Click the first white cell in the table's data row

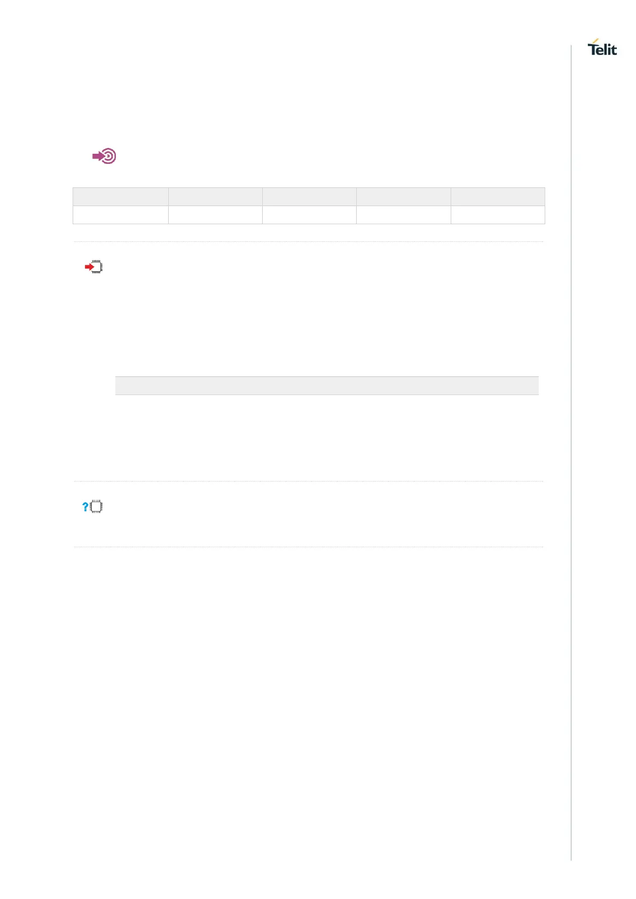pyautogui.click(x=121, y=215)
